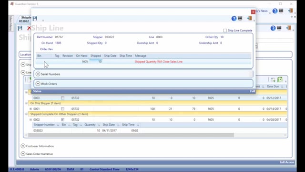
Task: Click the 04/28/2017 date due on line 0002
Action: [274, 119]
